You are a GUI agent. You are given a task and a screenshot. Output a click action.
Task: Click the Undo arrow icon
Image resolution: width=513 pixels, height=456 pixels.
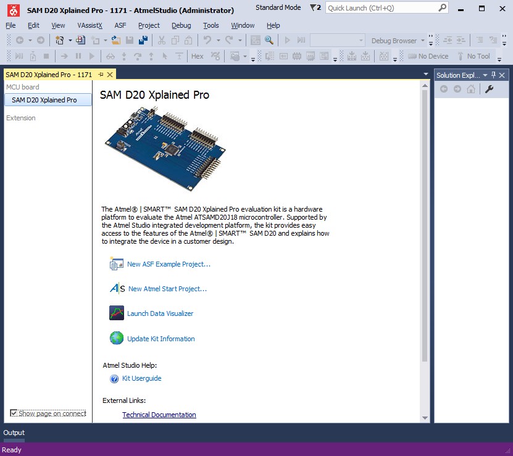[207, 40]
